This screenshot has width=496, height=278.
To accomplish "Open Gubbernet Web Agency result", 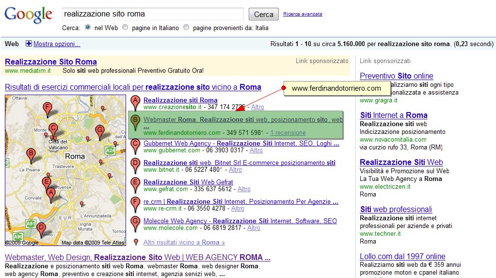I will [241, 143].
